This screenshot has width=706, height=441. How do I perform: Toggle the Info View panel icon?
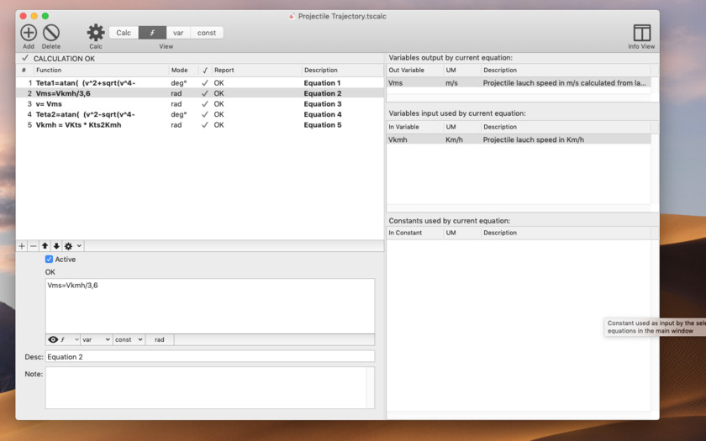[641, 33]
